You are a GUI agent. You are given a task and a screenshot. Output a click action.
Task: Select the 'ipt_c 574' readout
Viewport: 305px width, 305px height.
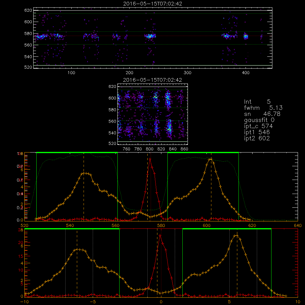pyautogui.click(x=258, y=126)
